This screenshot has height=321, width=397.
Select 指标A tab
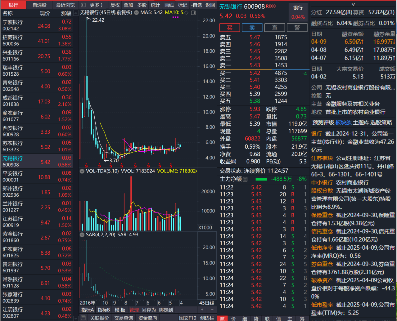coord(87,310)
